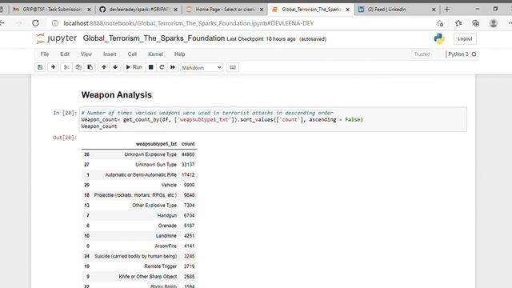
Task: Interrupt the kernel stop icon
Action: pos(151,67)
